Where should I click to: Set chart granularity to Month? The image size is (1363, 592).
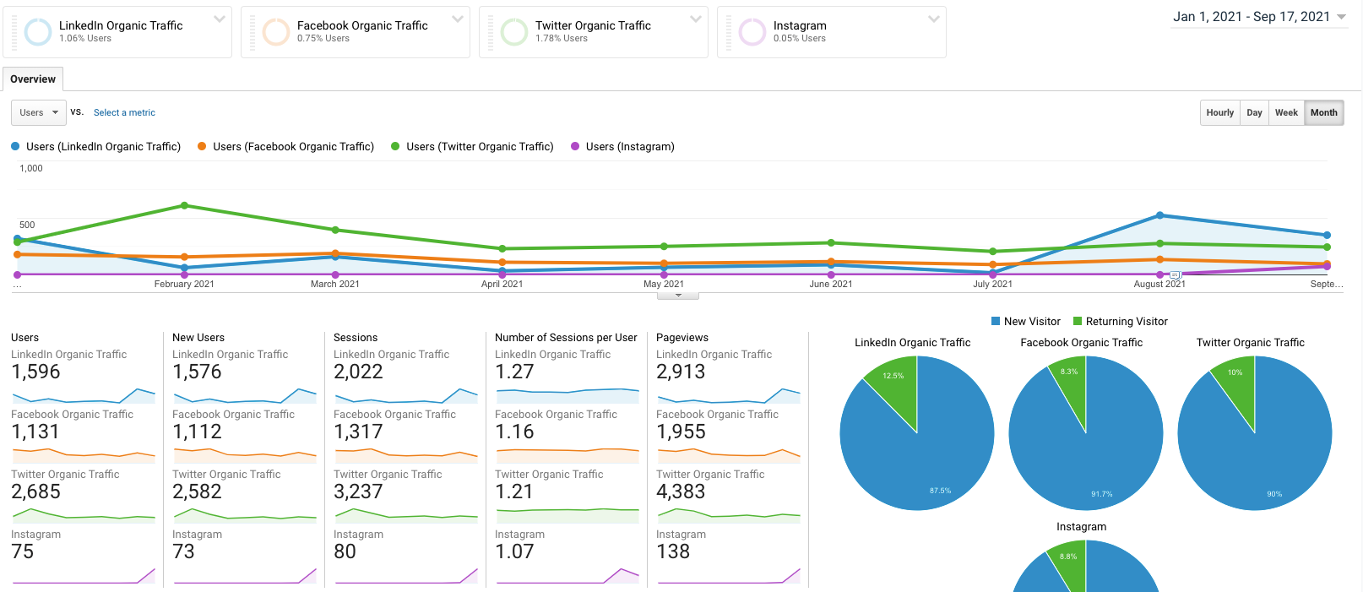pos(1323,112)
